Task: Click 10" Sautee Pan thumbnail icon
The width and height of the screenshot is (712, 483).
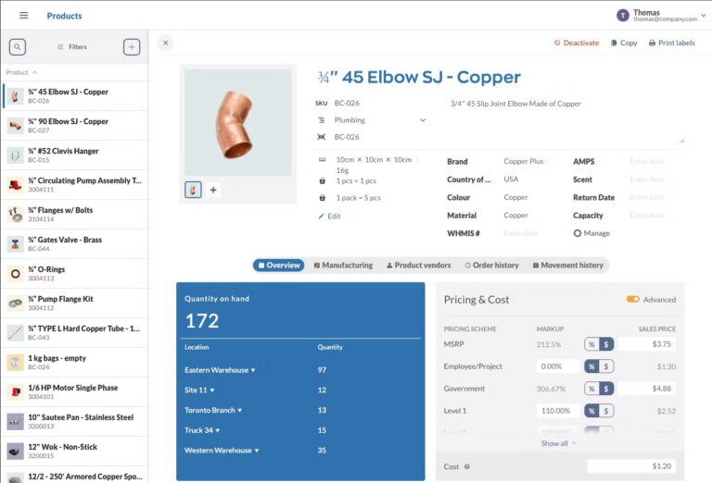Action: click(x=16, y=421)
